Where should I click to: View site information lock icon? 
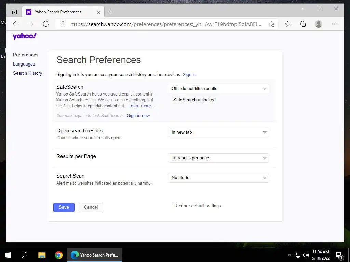[x=63, y=24]
